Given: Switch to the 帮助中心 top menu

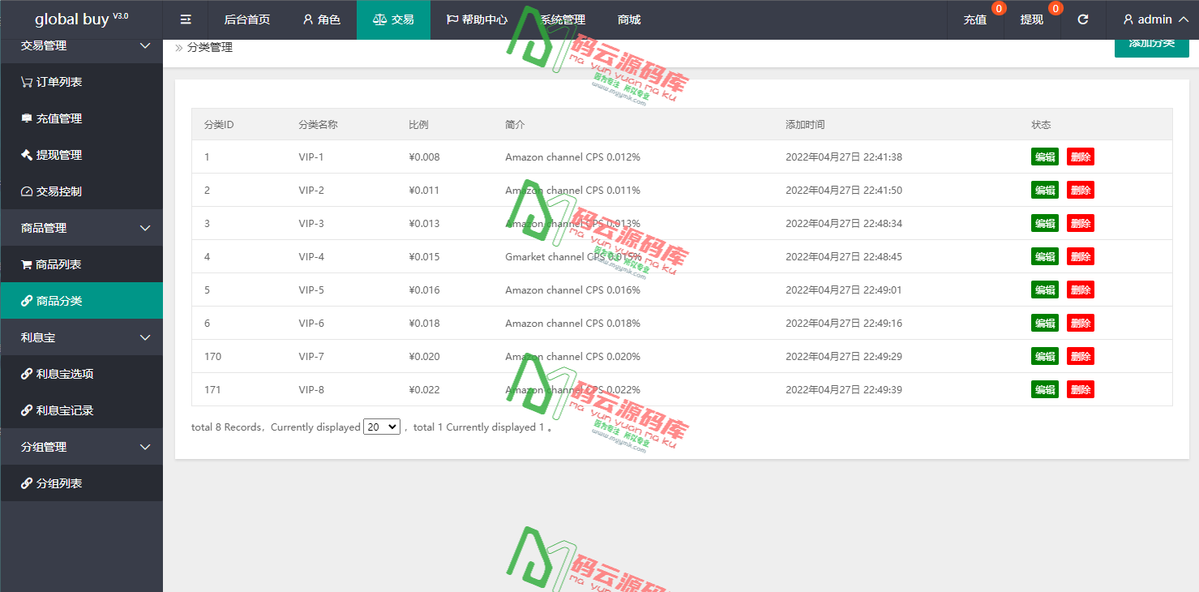Looking at the screenshot, I should click(477, 19).
